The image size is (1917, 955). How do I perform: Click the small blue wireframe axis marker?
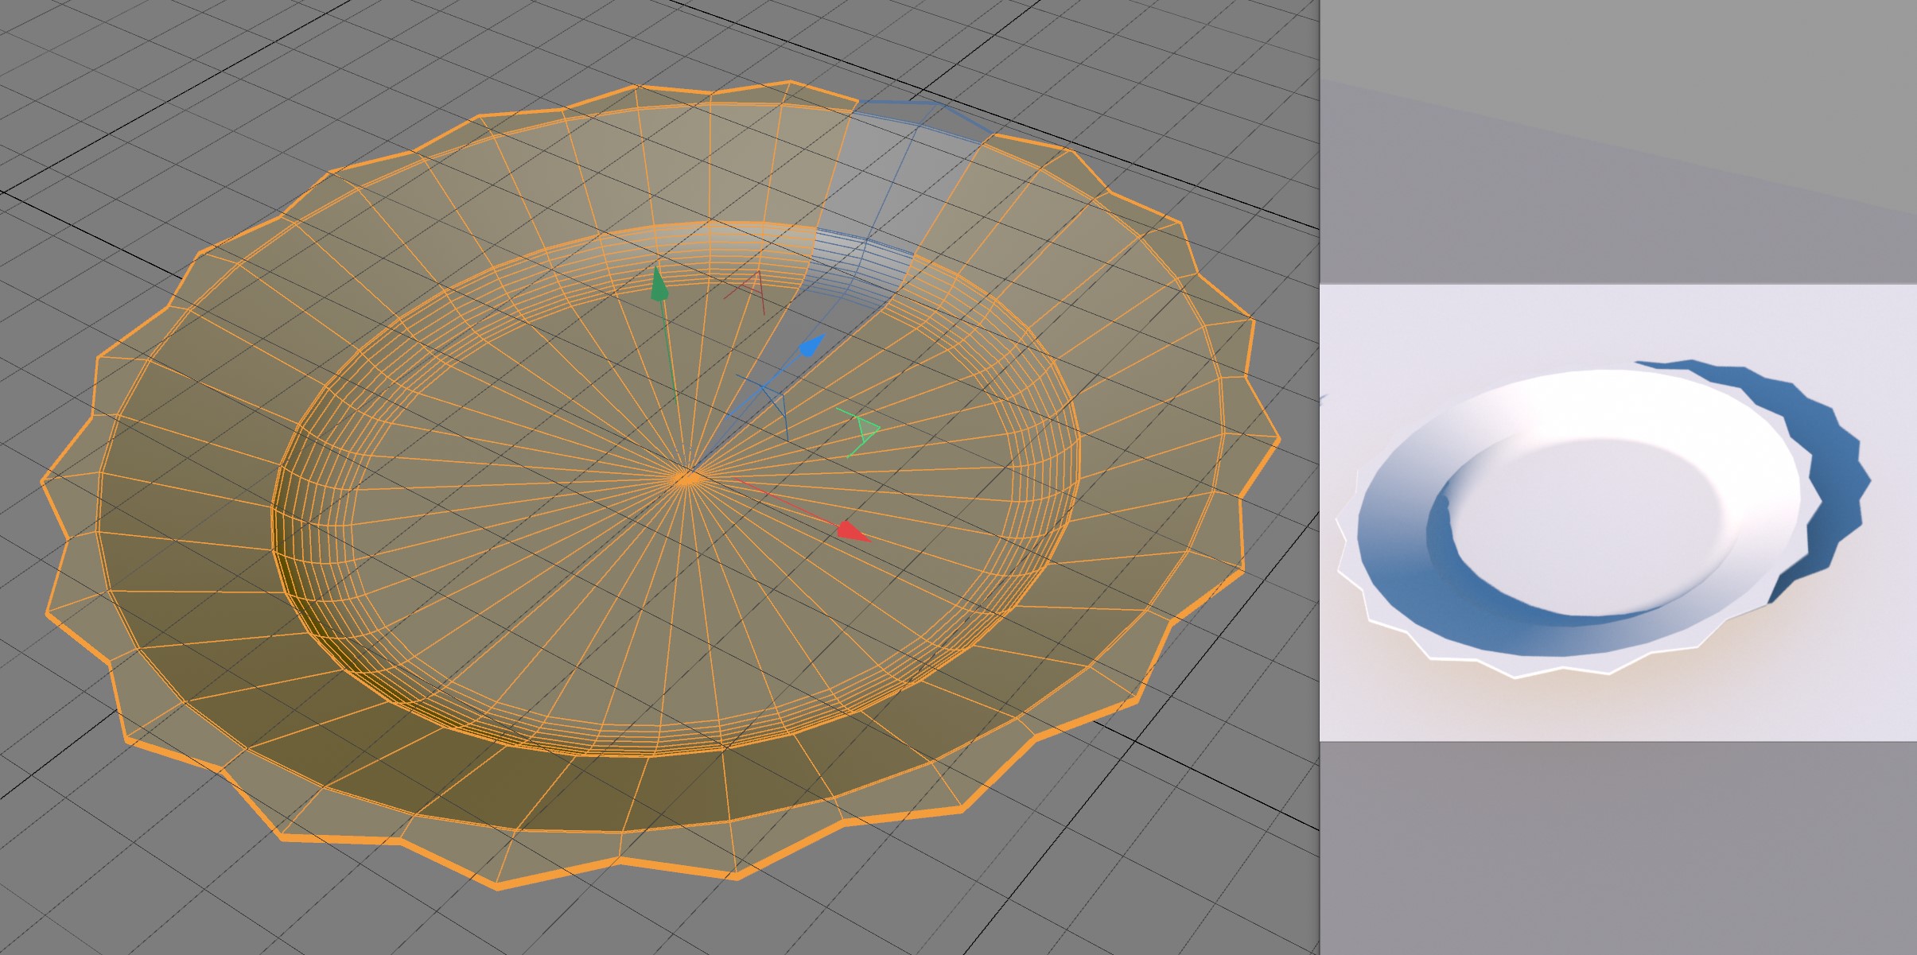(x=766, y=406)
